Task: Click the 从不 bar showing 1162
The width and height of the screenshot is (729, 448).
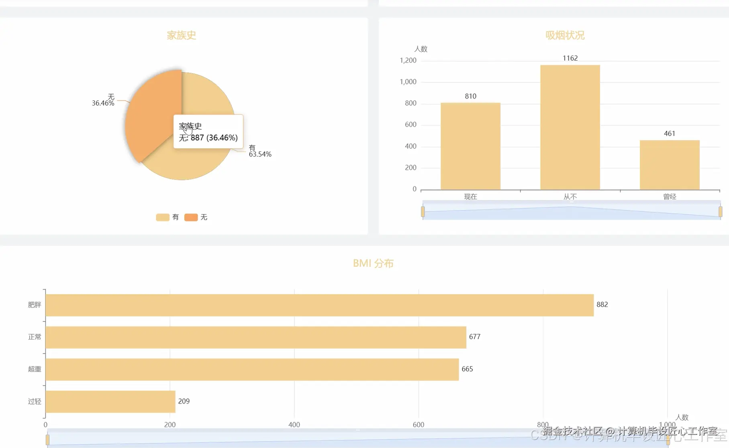Action: (570, 127)
